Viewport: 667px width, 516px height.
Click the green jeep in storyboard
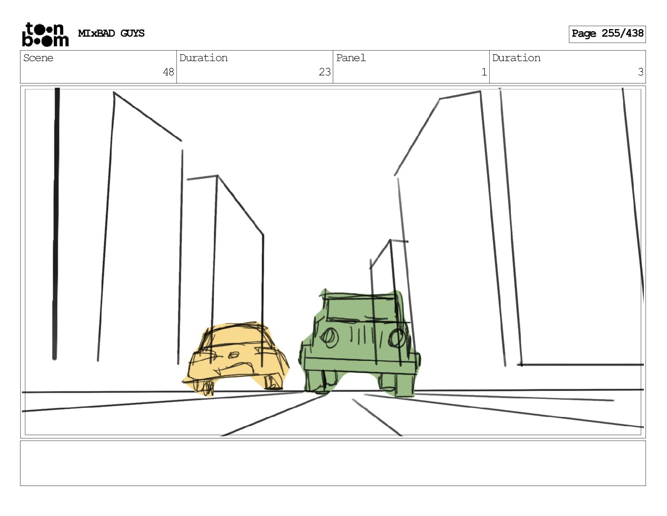[x=360, y=344]
